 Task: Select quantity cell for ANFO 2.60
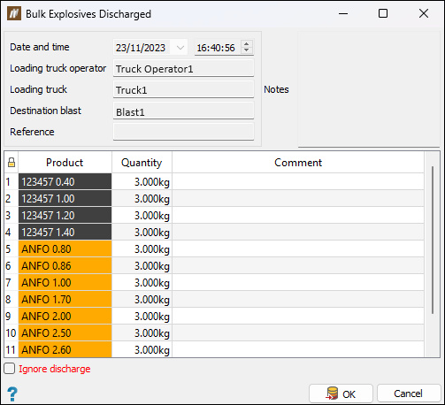click(x=142, y=350)
